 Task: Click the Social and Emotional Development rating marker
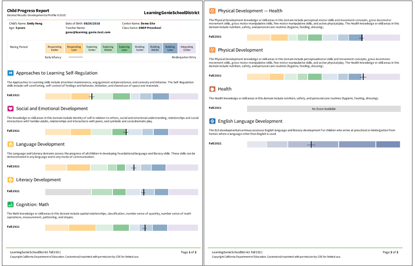(x=126, y=132)
